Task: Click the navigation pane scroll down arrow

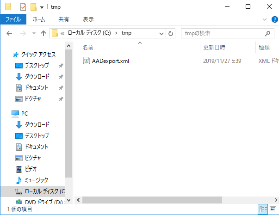Action: (68, 200)
